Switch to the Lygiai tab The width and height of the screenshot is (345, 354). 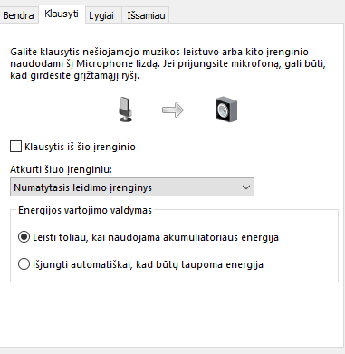point(101,15)
